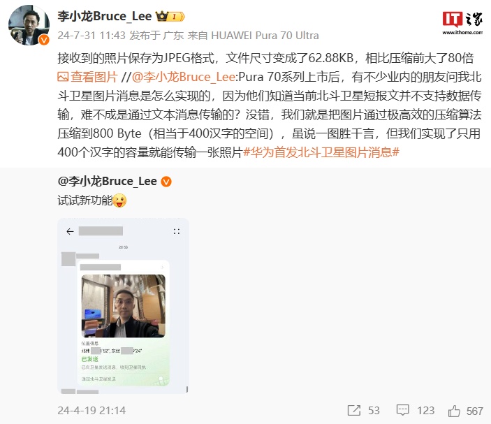Screen dimensions: 491x424
Task: Click verified badge beside reposted author name
Action: coord(166,182)
